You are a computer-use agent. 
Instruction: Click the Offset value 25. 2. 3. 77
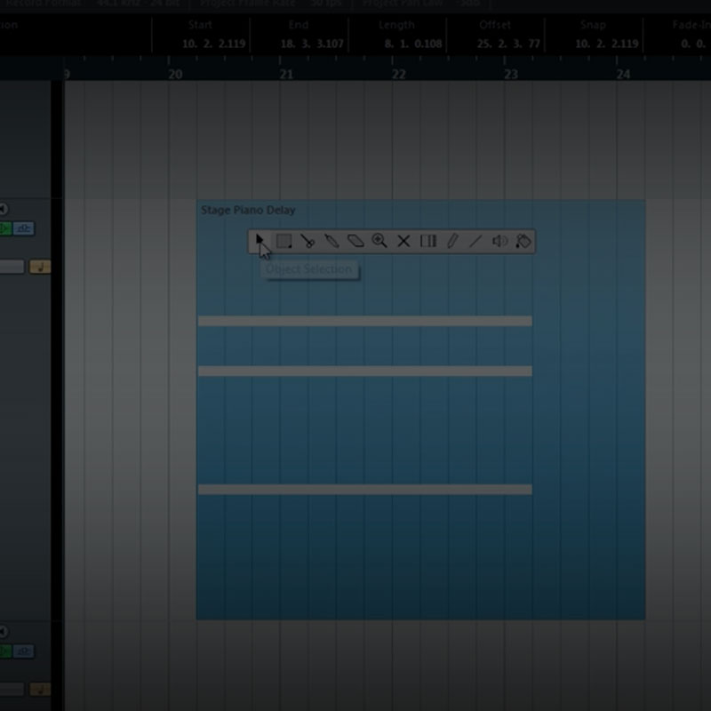[508, 44]
